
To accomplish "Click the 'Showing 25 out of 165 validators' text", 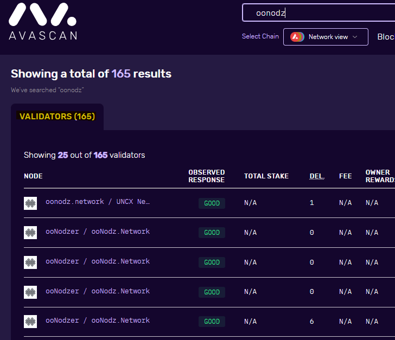I will (85, 155).
